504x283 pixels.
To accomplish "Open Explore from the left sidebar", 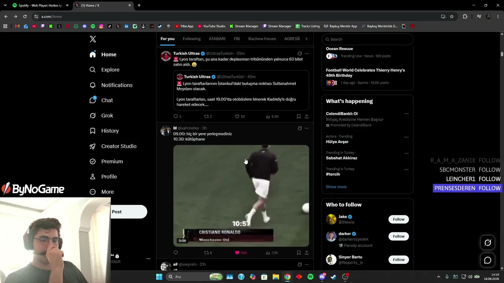I will click(104, 70).
